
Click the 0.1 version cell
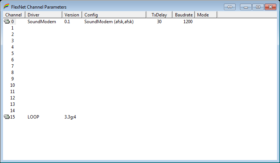click(x=67, y=22)
